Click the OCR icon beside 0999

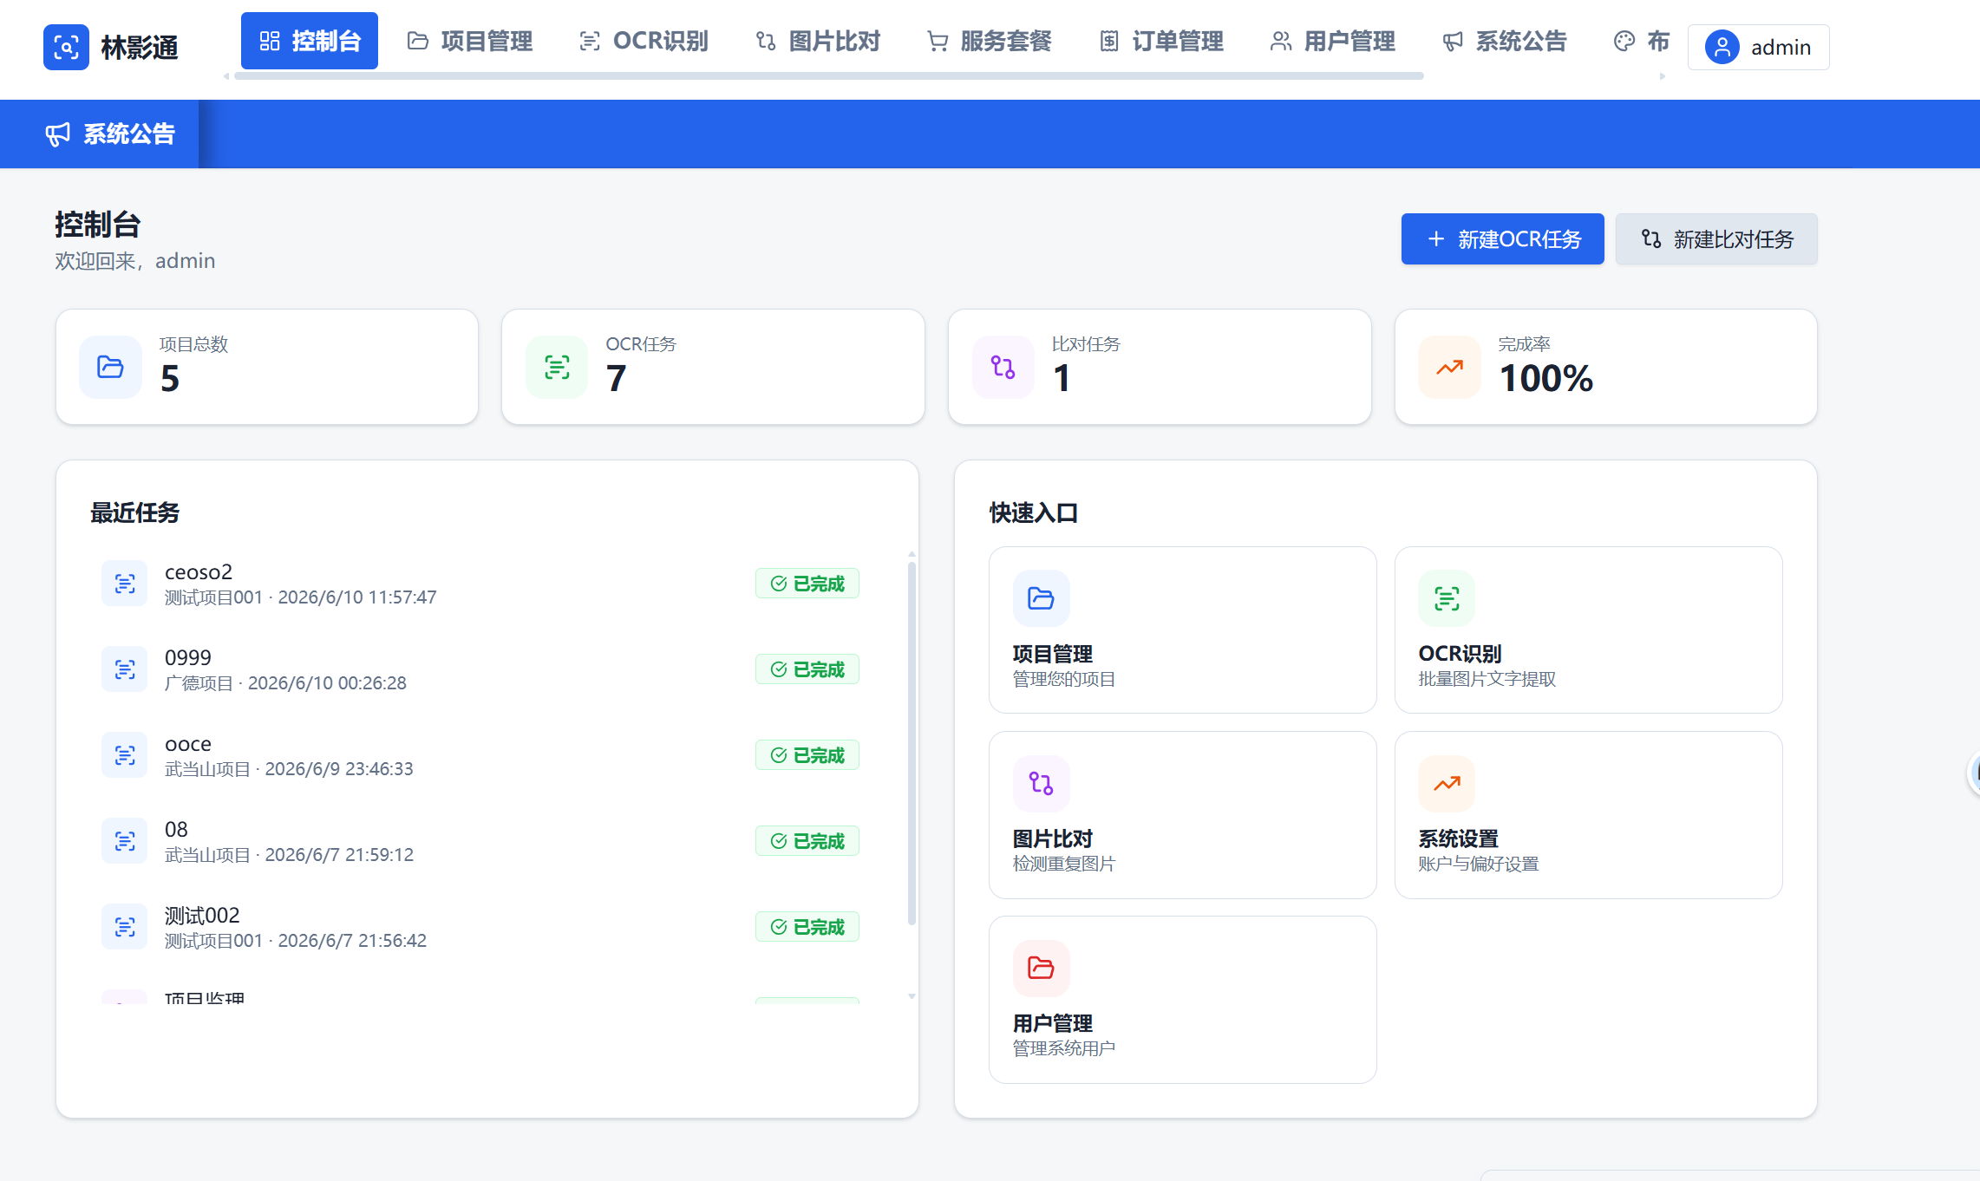point(125,669)
